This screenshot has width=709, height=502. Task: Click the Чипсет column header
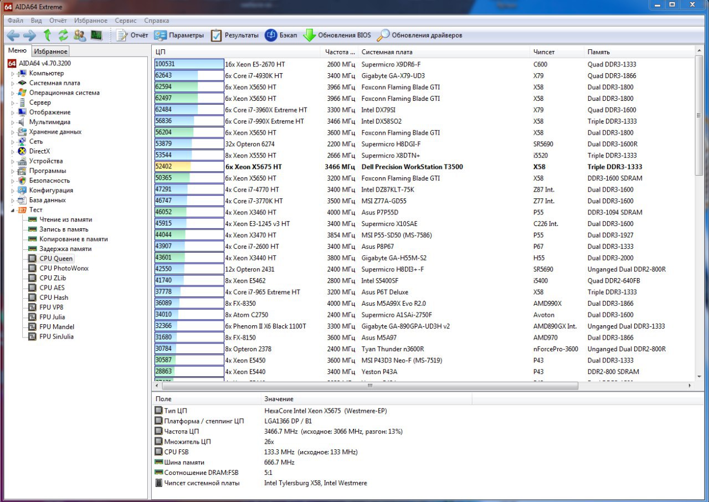tap(557, 52)
